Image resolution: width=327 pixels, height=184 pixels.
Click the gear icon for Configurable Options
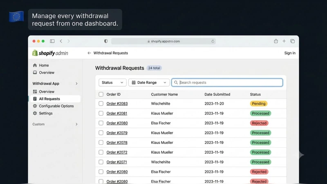(x=35, y=106)
